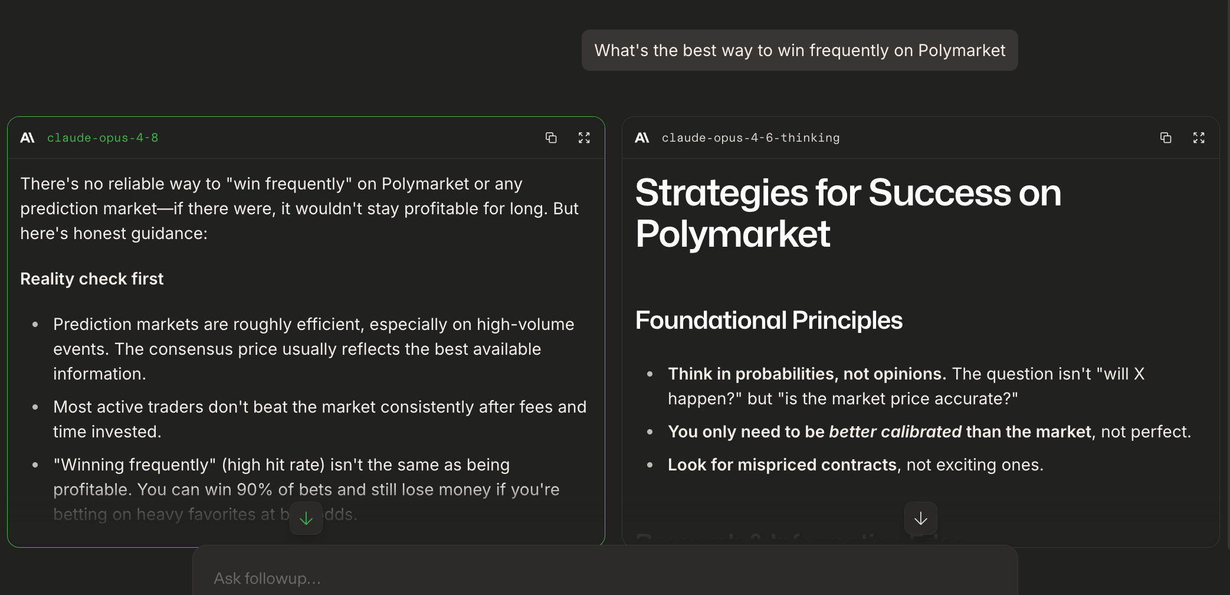Click the user prompt about Polymarket
Image resolution: width=1230 pixels, height=595 pixels.
coord(800,50)
